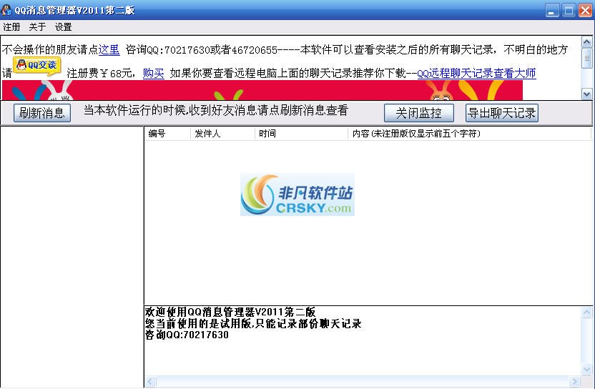595x389 pixels.
Task: Open the 购买 purchase link
Action: tap(153, 73)
